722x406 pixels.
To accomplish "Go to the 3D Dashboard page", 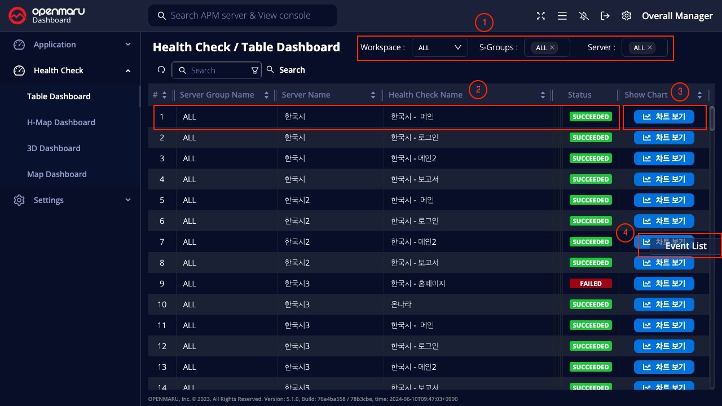I will tap(54, 148).
